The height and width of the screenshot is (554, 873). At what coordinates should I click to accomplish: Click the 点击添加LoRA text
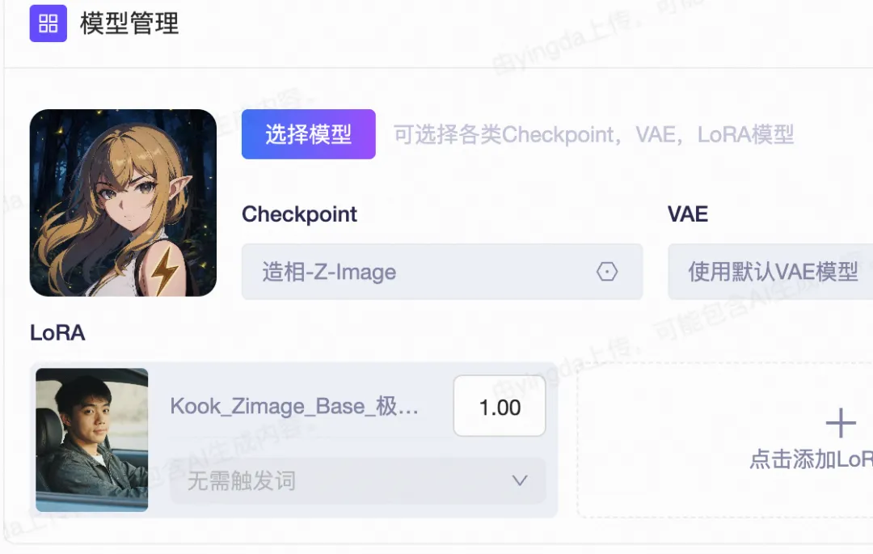pyautogui.click(x=812, y=459)
